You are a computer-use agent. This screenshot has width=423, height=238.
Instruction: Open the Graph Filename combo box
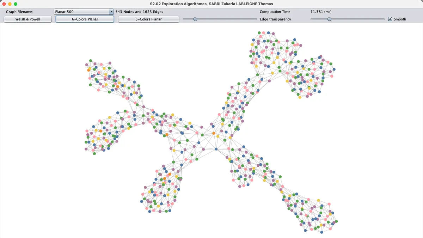(84, 12)
